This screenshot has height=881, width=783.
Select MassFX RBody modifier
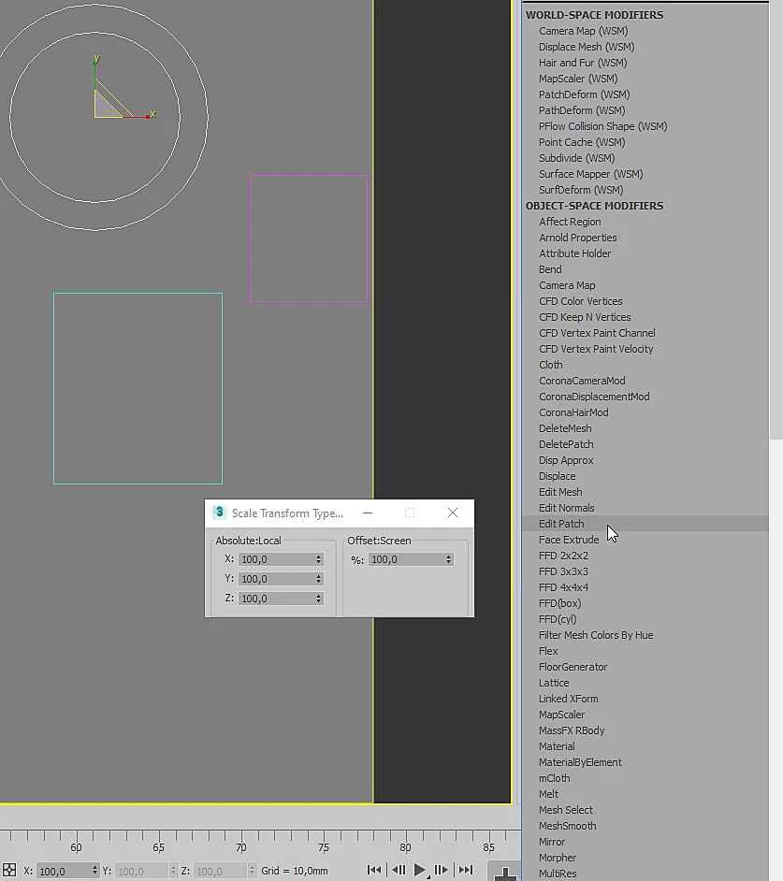[571, 730]
